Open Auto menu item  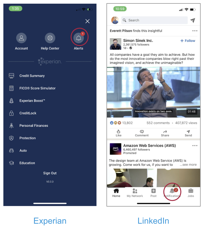point(23,151)
